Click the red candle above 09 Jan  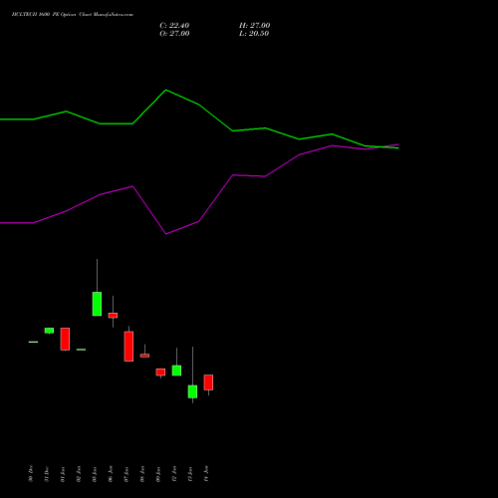tap(160, 372)
